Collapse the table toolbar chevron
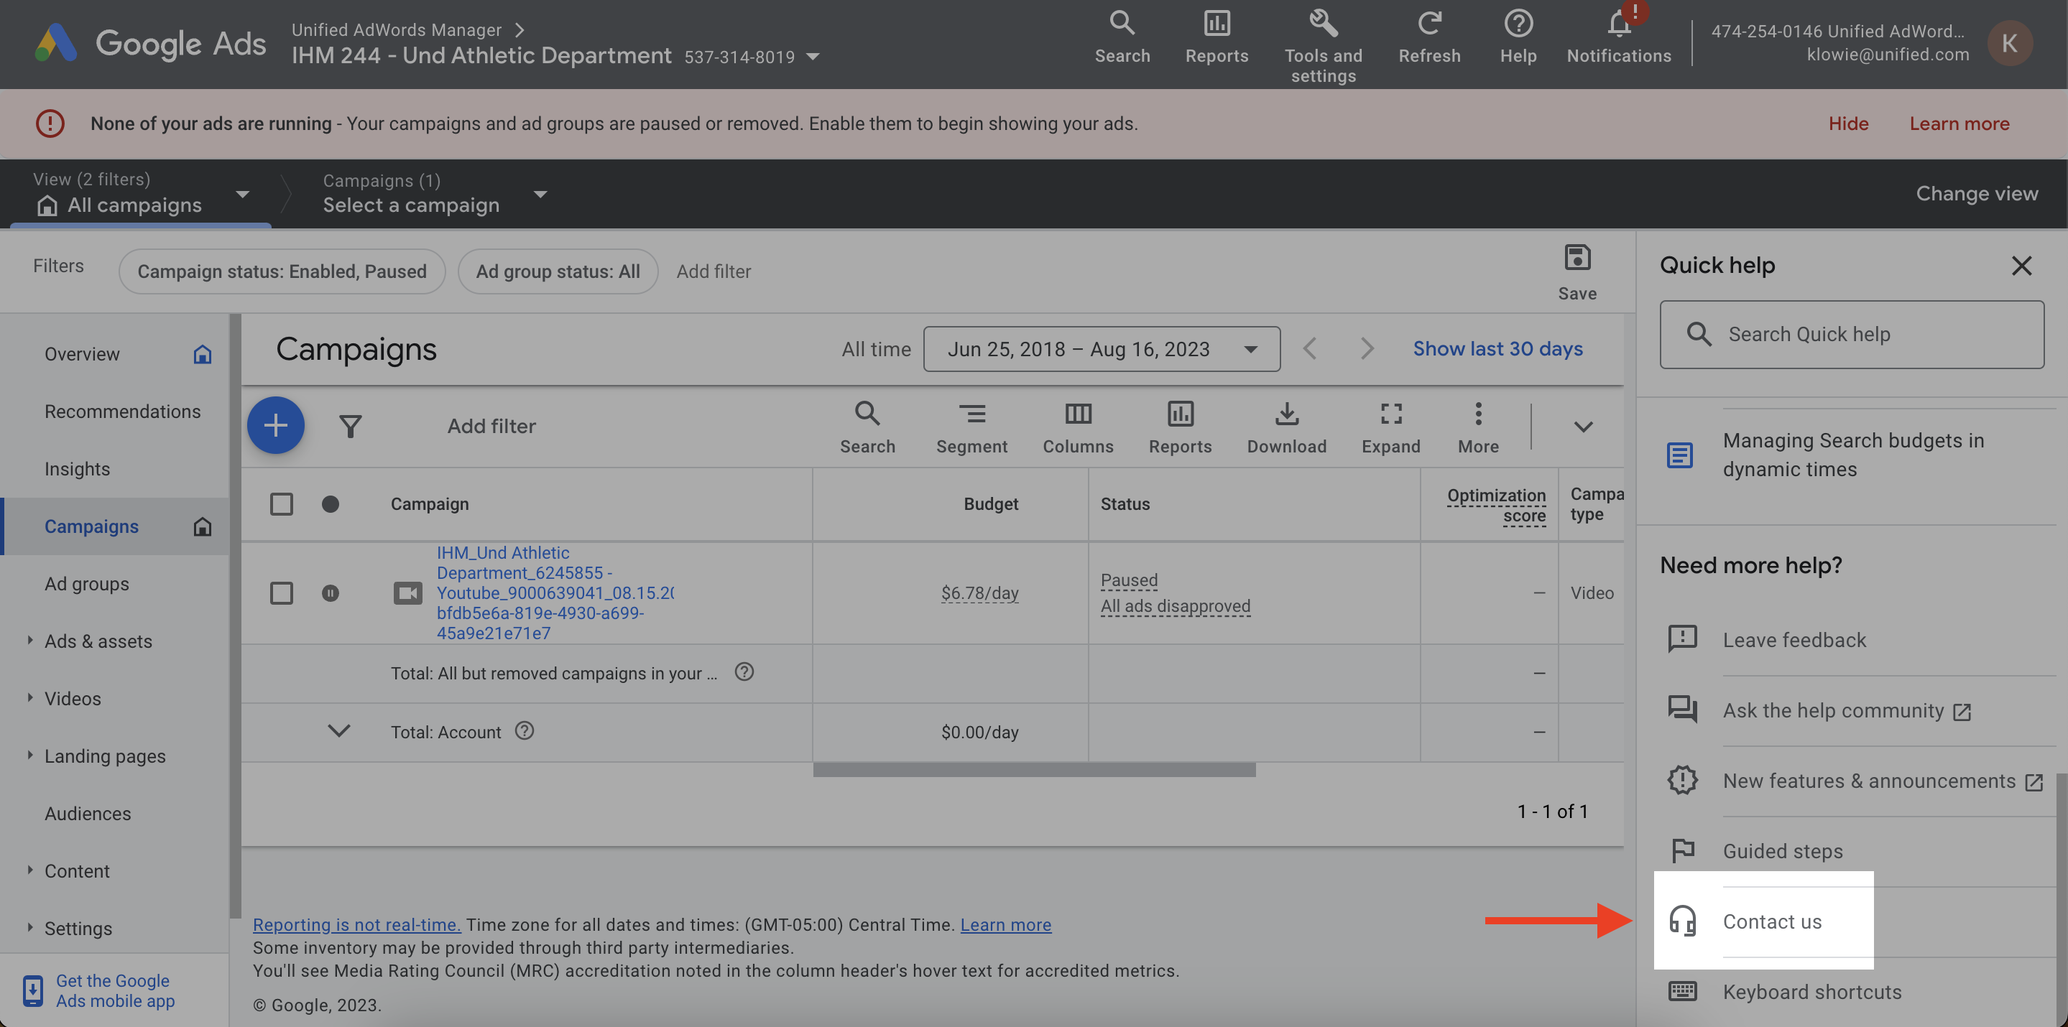This screenshot has height=1027, width=2068. click(x=1582, y=426)
